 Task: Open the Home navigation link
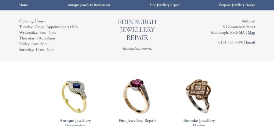[x=24, y=5]
